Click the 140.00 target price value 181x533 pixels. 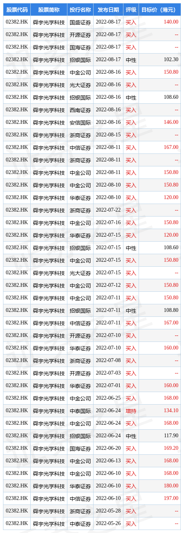click(x=171, y=22)
